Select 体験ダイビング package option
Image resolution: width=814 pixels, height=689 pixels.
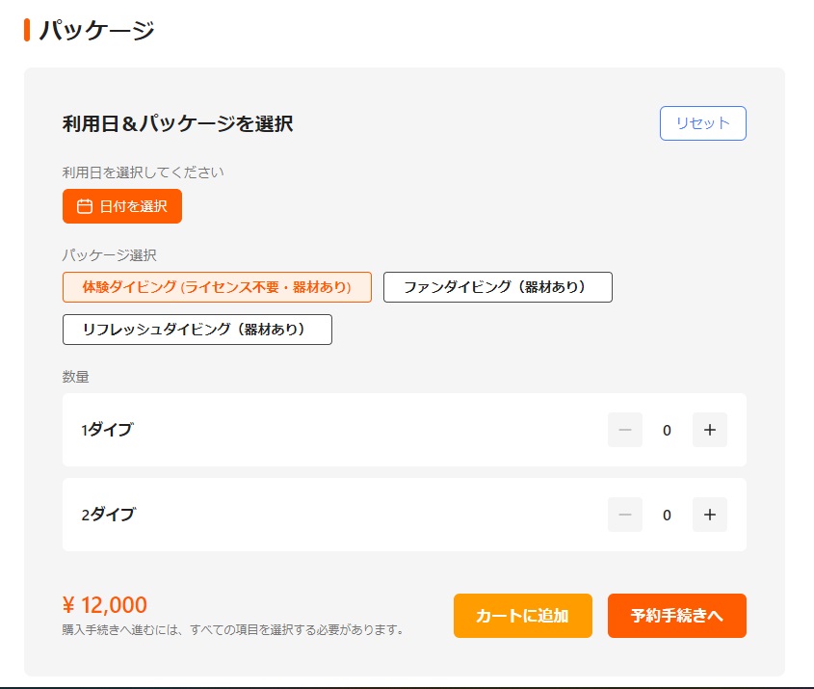coord(217,287)
